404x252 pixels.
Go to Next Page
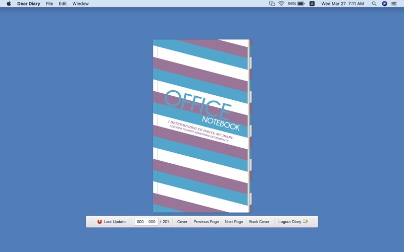pos(234,222)
